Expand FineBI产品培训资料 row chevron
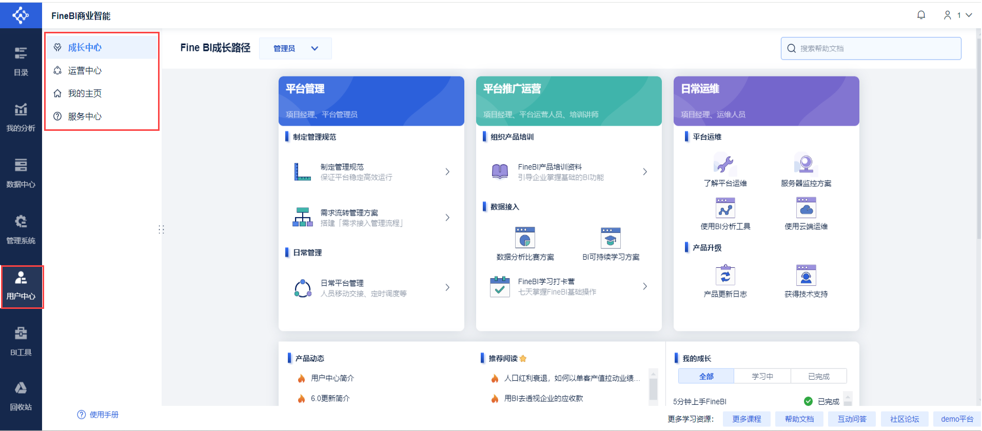The image size is (982, 431). [645, 172]
